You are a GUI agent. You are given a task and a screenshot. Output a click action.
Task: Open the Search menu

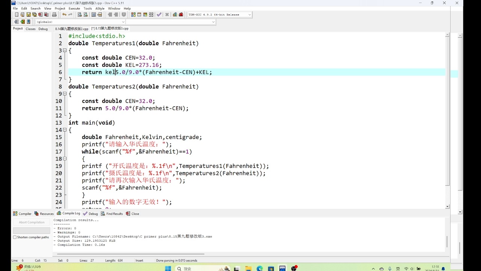(x=35, y=8)
